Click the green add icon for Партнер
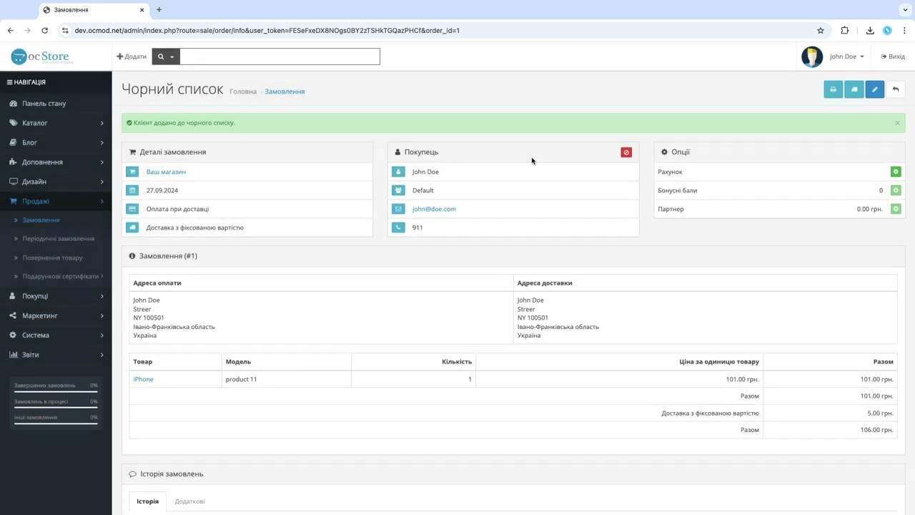915x515 pixels. 896,209
